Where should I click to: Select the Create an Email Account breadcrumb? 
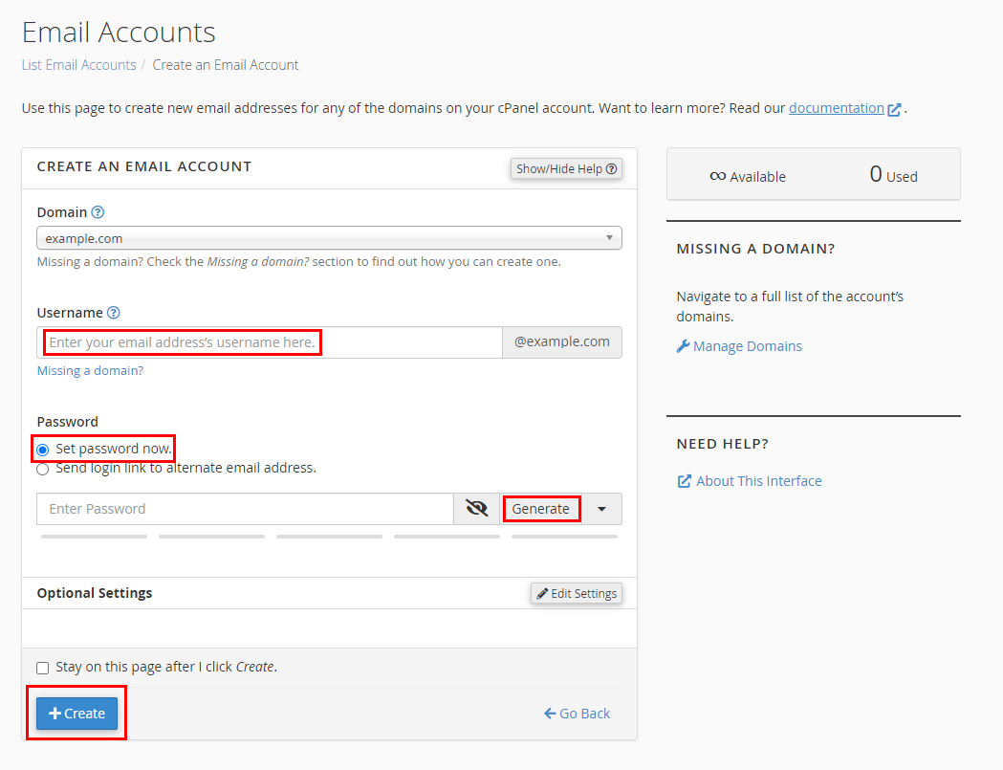click(225, 64)
